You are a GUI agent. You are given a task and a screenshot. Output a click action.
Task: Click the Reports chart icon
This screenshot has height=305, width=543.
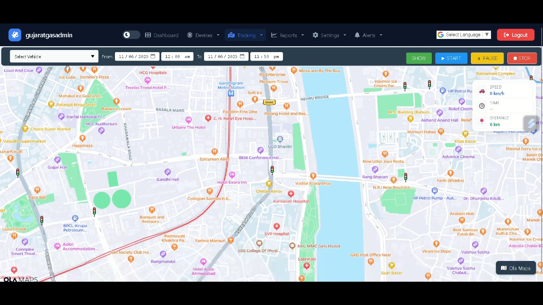coord(274,35)
